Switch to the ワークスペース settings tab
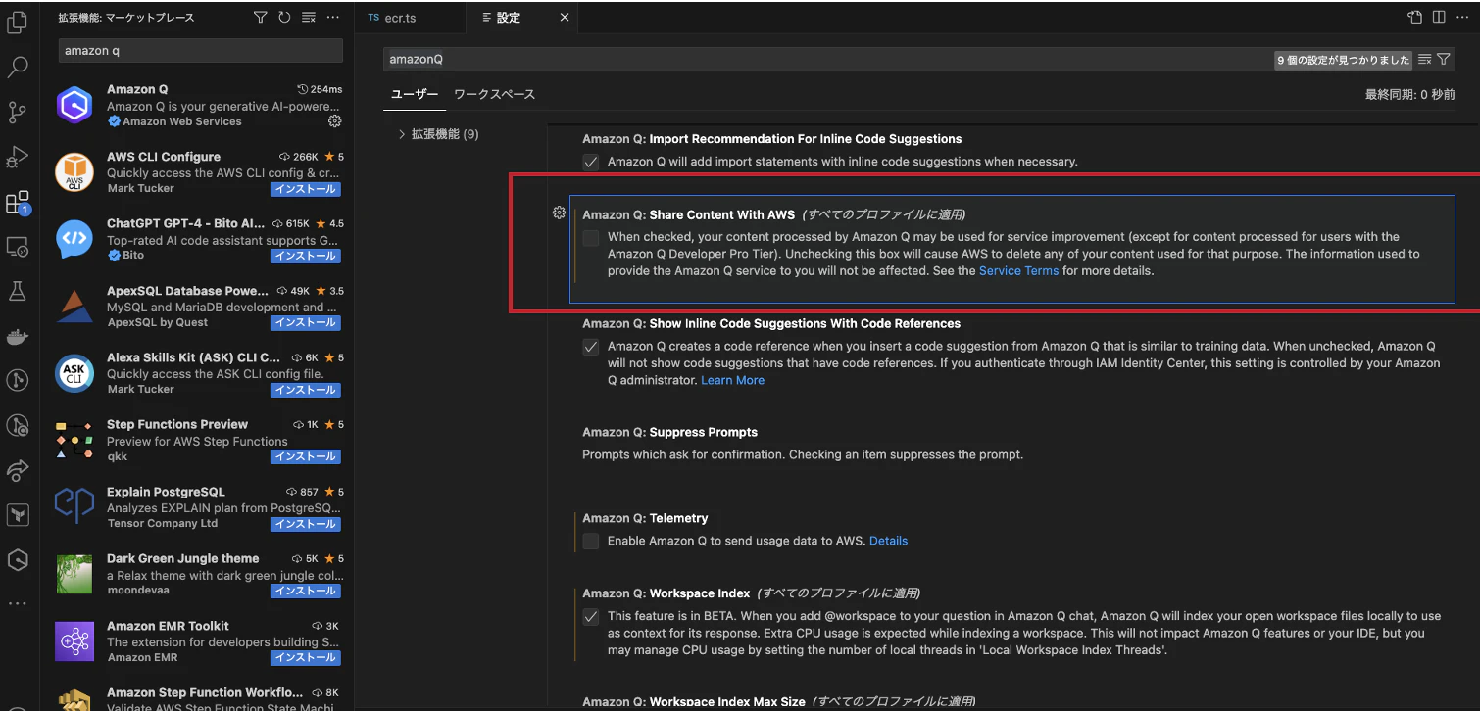This screenshot has width=1480, height=711. pos(494,94)
